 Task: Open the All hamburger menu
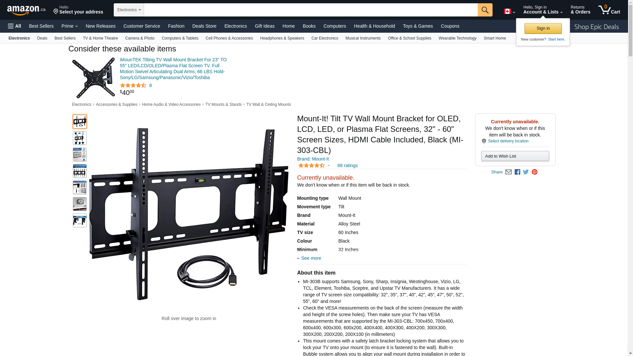click(15, 26)
